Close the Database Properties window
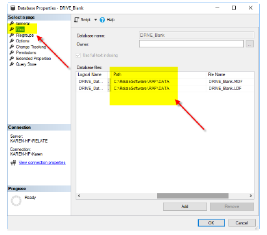The width and height of the screenshot is (267, 235). pyautogui.click(x=251, y=8)
